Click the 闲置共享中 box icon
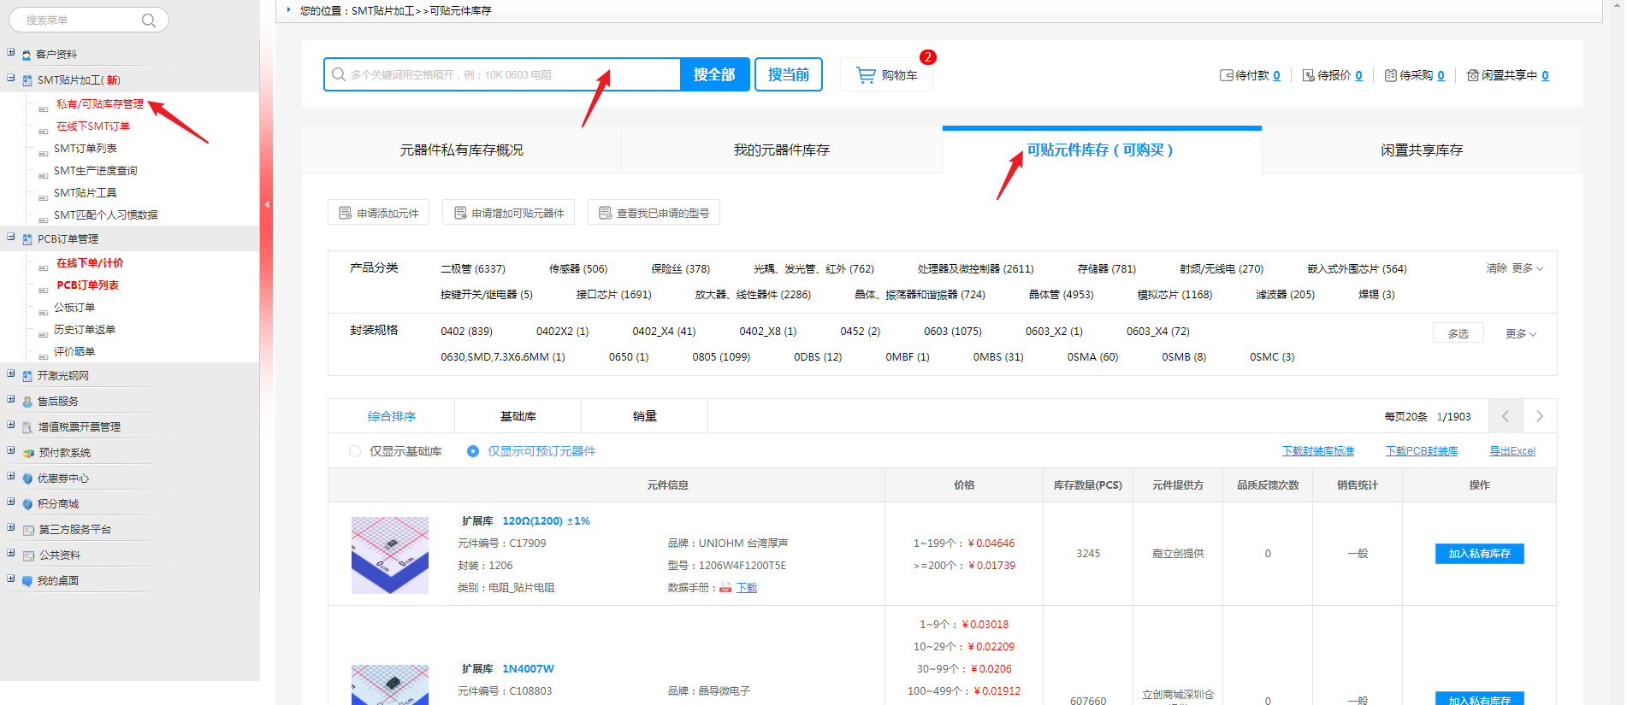1627x705 pixels. (1472, 75)
